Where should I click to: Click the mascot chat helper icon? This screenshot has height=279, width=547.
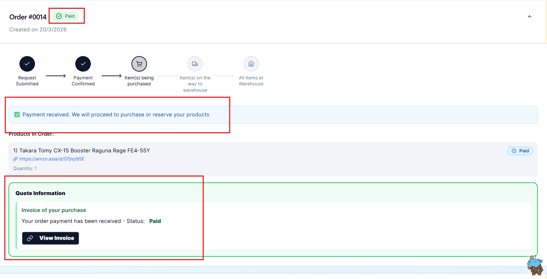[x=535, y=265]
